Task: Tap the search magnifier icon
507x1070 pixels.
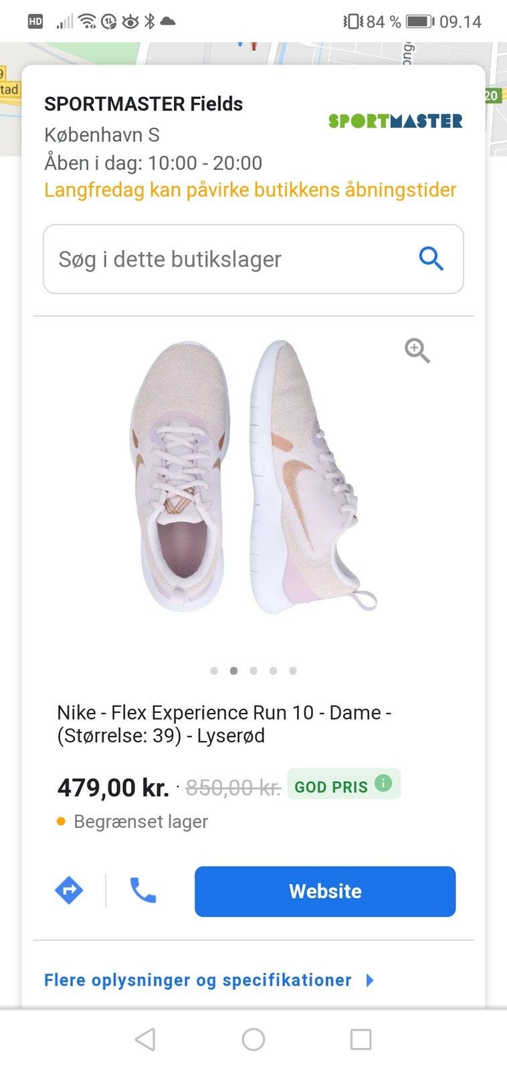Action: (431, 258)
